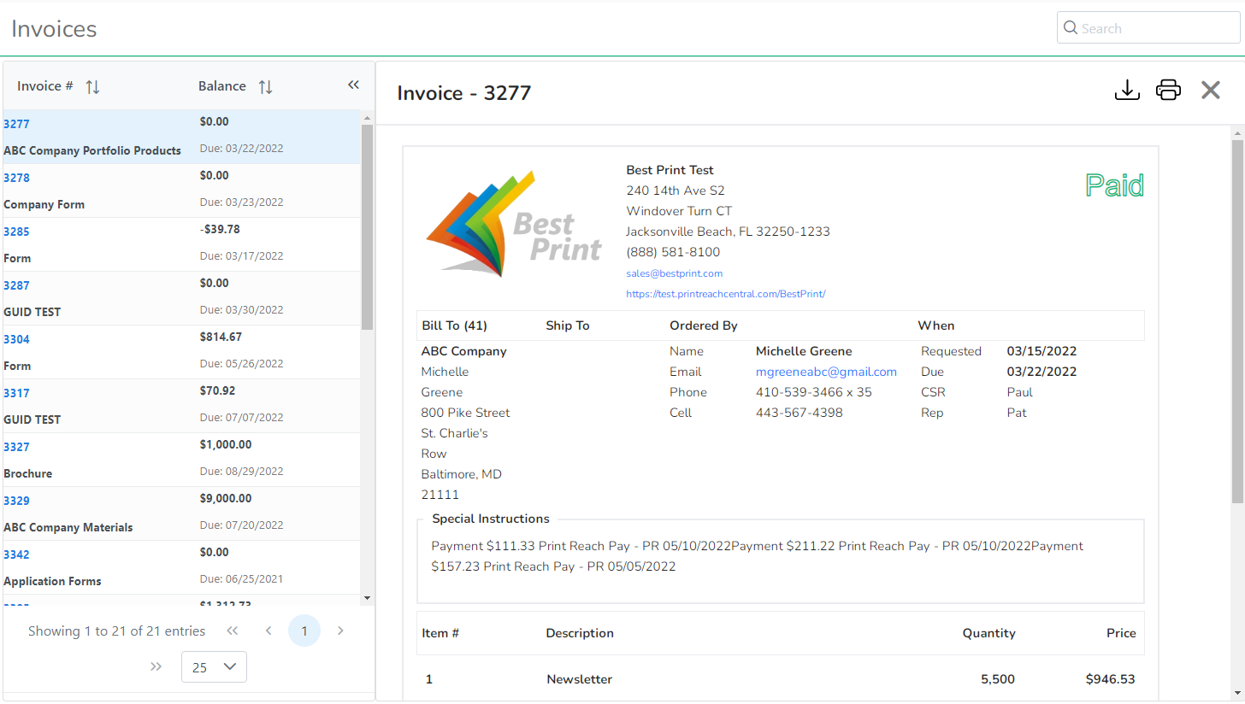The width and height of the screenshot is (1245, 704).
Task: Click "Application Forms" row text
Action: (x=52, y=581)
